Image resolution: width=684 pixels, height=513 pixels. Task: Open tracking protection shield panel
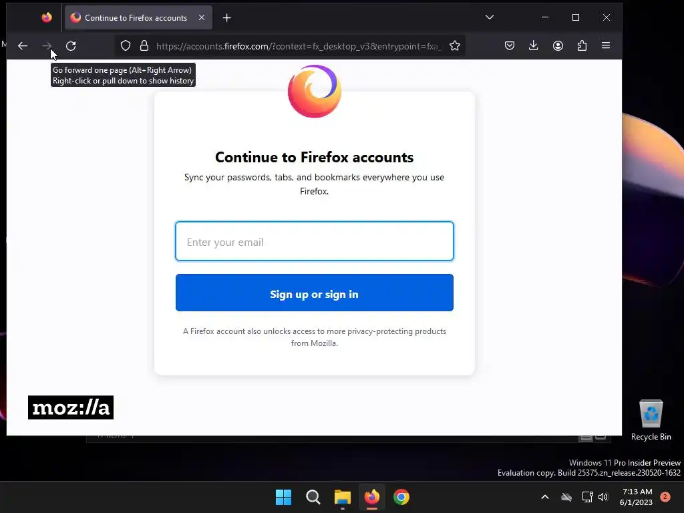(x=126, y=46)
